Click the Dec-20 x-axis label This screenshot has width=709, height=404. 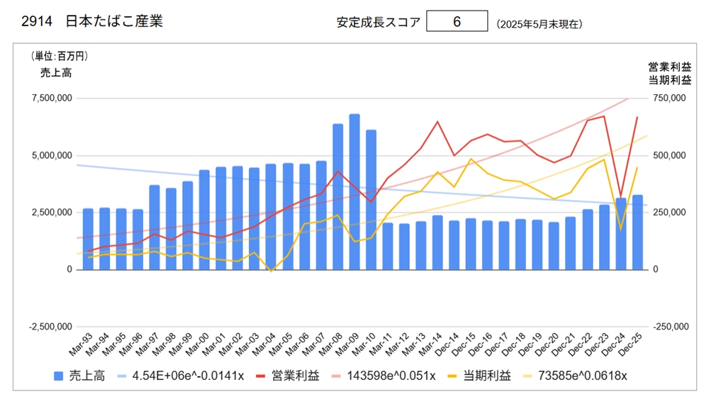[x=547, y=344]
